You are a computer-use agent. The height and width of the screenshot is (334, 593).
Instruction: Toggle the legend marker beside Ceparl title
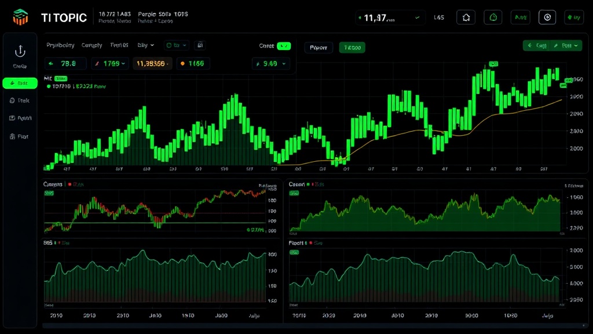tap(308, 184)
